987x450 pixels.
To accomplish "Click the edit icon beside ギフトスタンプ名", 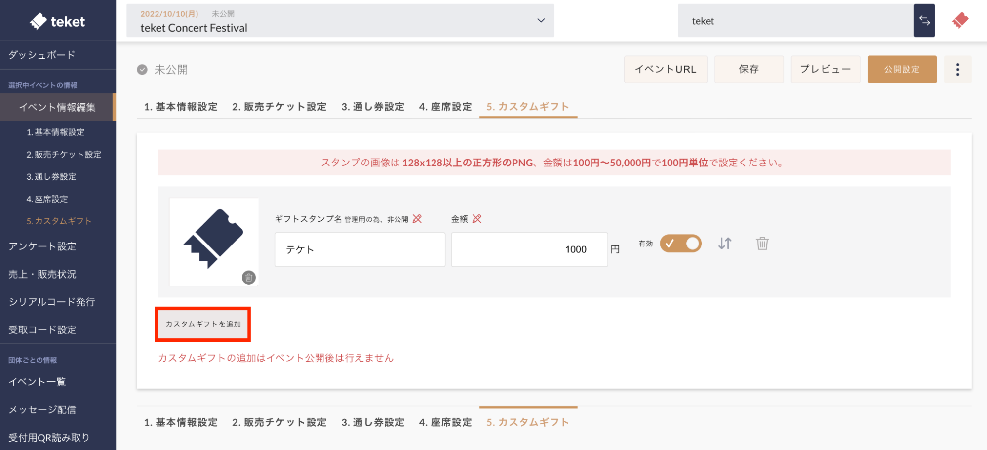I will pyautogui.click(x=417, y=219).
